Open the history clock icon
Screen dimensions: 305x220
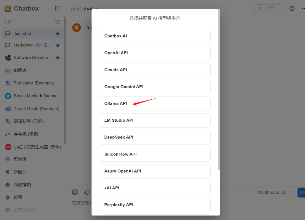pyautogui.click(x=291, y=8)
